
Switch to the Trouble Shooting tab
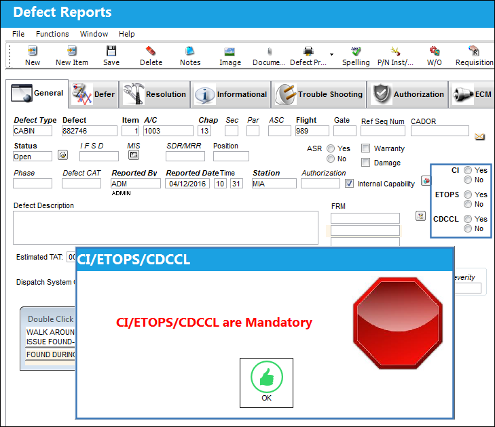click(x=319, y=94)
